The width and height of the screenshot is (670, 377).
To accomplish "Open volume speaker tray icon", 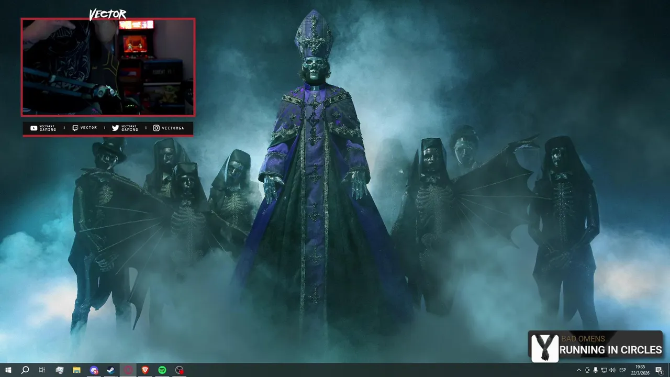I will tap(612, 370).
